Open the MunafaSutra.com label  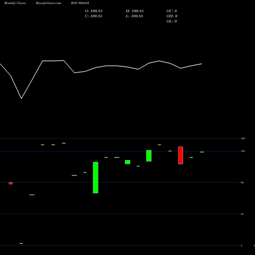tap(48, 3)
